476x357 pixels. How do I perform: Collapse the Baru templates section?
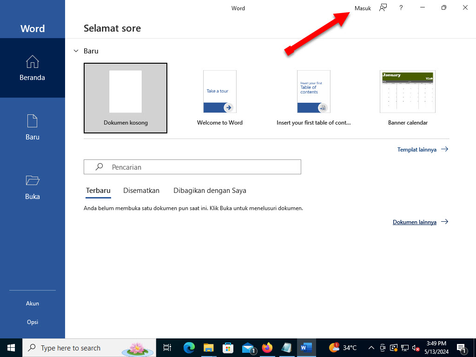[76, 51]
